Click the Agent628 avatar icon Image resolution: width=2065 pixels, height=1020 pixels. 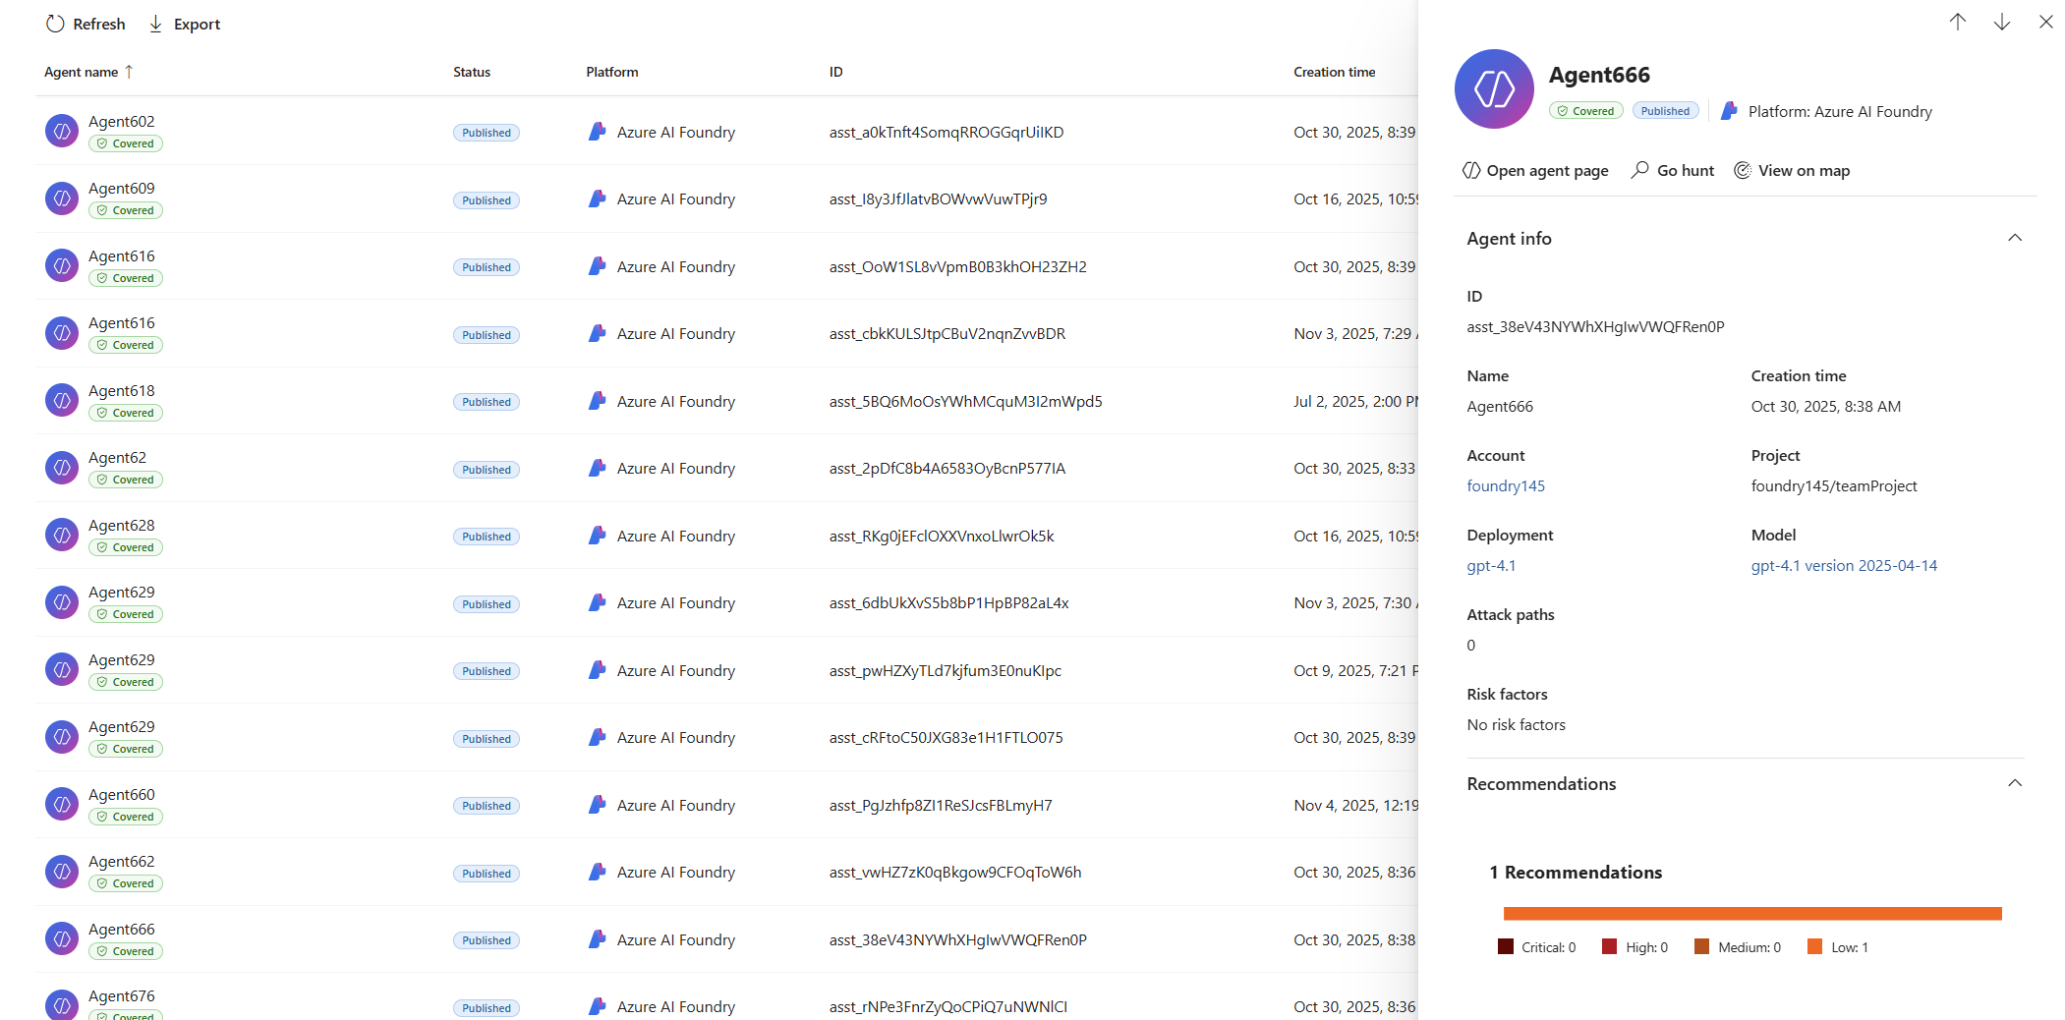[62, 535]
